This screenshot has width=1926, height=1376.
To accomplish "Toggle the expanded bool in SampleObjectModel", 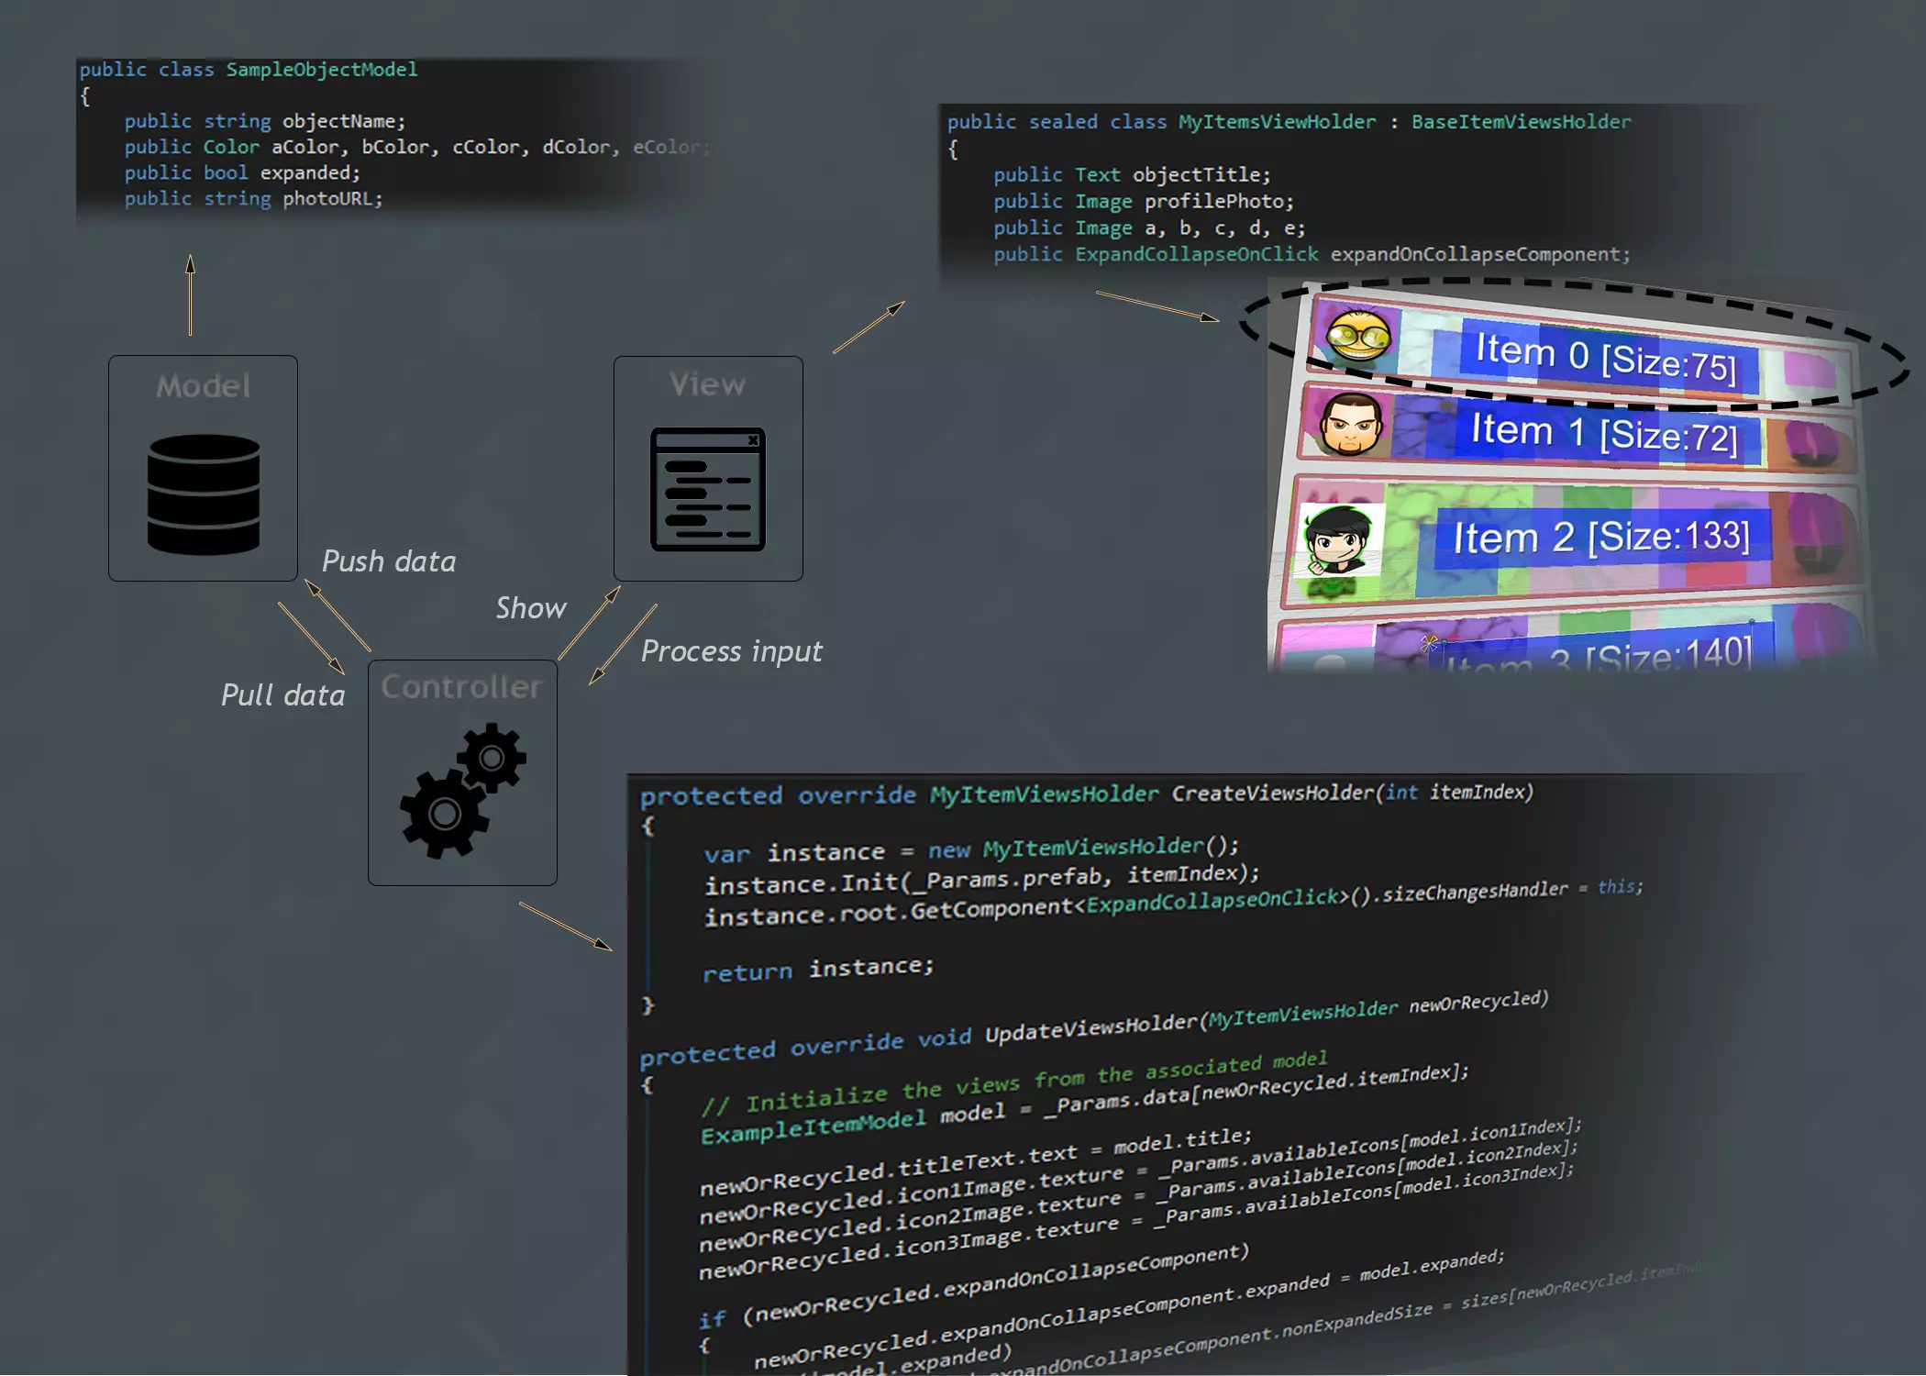I will pyautogui.click(x=309, y=172).
